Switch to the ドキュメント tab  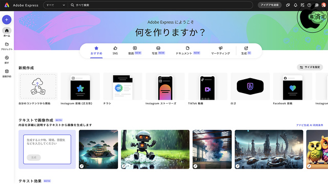pyautogui.click(x=188, y=51)
